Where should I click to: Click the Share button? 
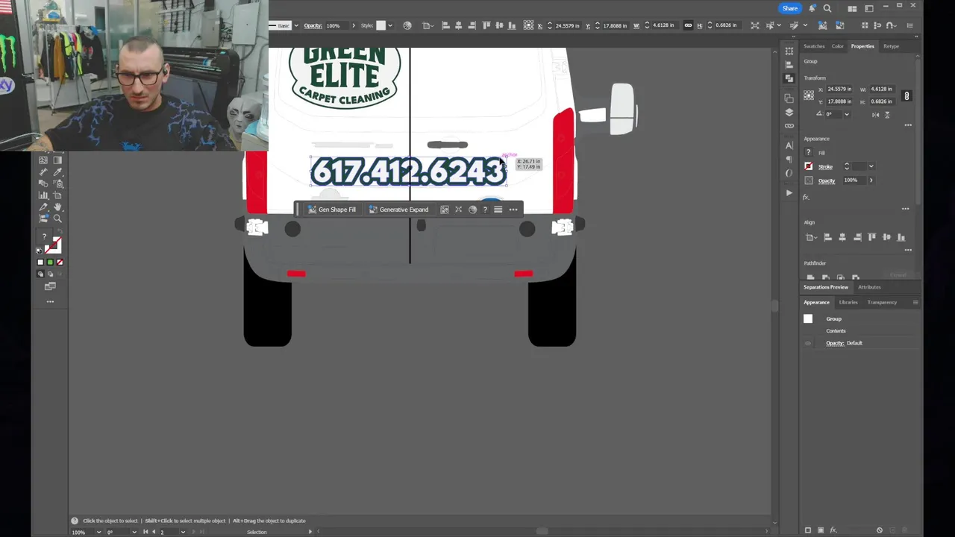point(790,8)
